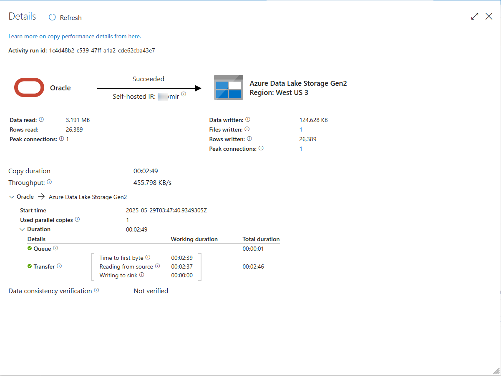Collapse the Oracle to Azure Data Lake section
Screen dimensions: 501x376
(11, 197)
